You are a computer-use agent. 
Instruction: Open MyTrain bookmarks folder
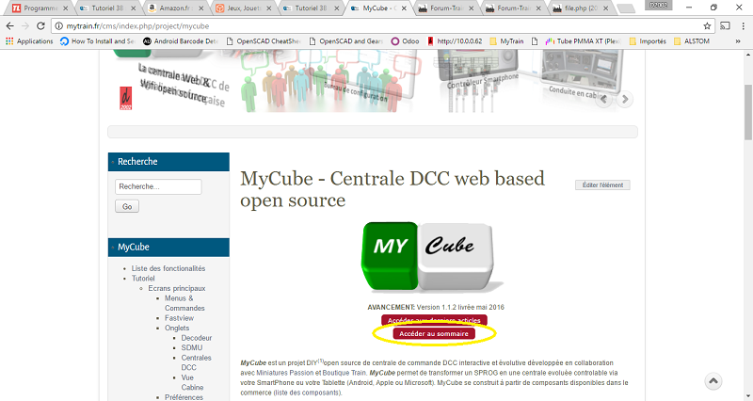506,41
